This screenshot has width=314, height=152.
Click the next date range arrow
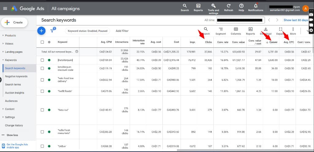(277, 20)
